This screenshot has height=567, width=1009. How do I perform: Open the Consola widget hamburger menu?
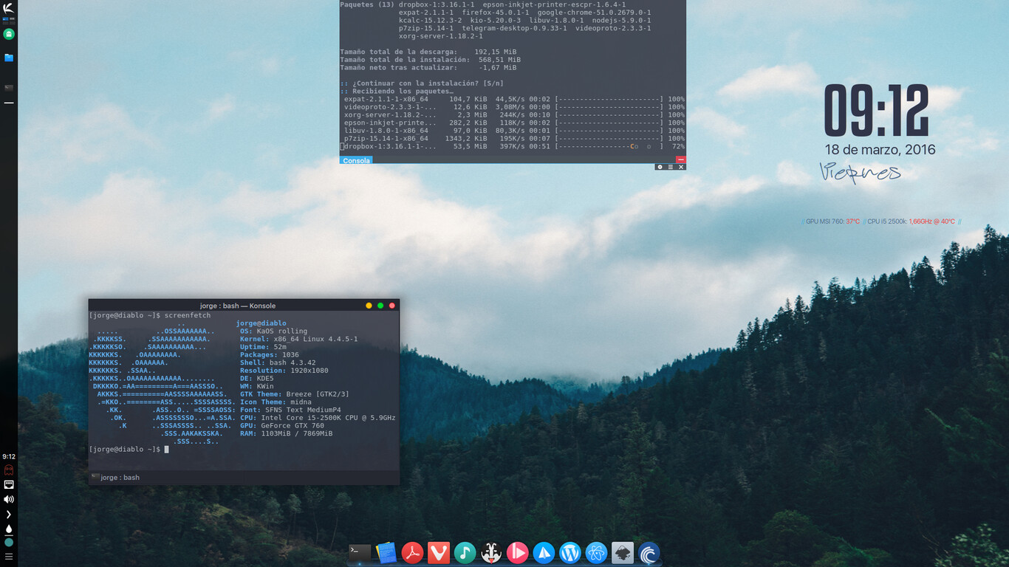[671, 167]
